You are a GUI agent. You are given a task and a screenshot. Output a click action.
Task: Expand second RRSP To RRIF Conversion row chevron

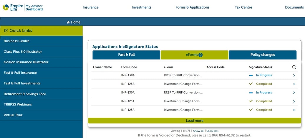294,93
